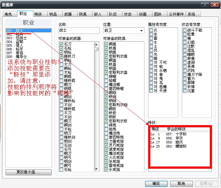Select class 005: 猎人
Image resolution: width=221 pixels, height=188 pixels.
point(29,45)
